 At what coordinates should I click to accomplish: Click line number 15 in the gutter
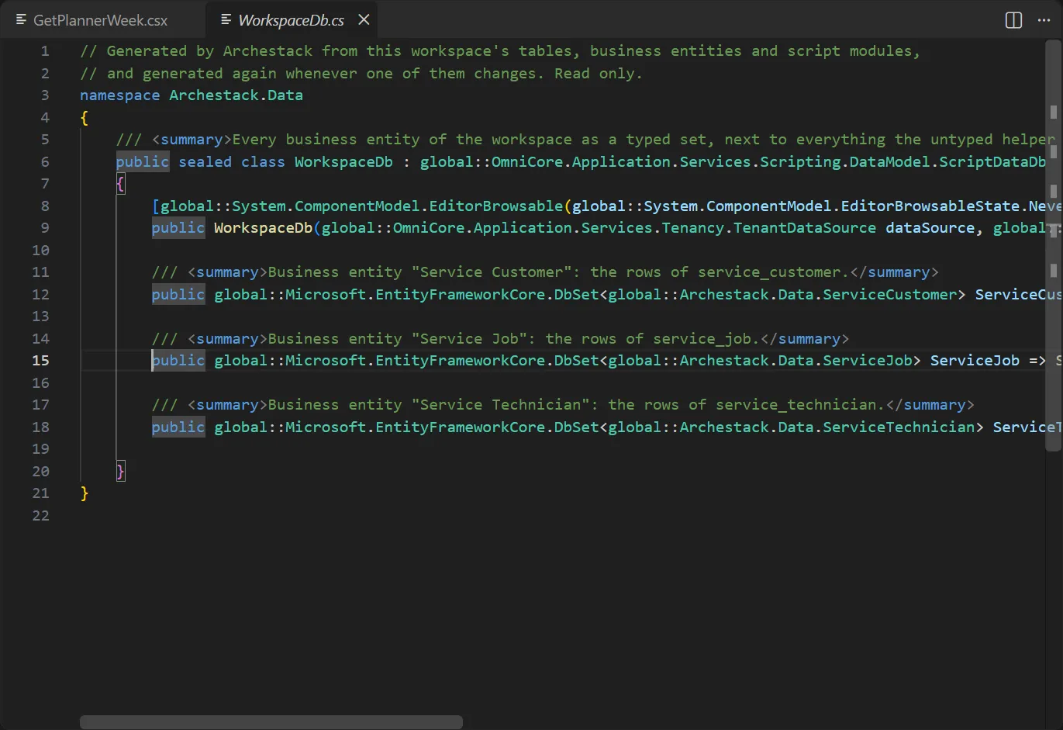point(40,361)
